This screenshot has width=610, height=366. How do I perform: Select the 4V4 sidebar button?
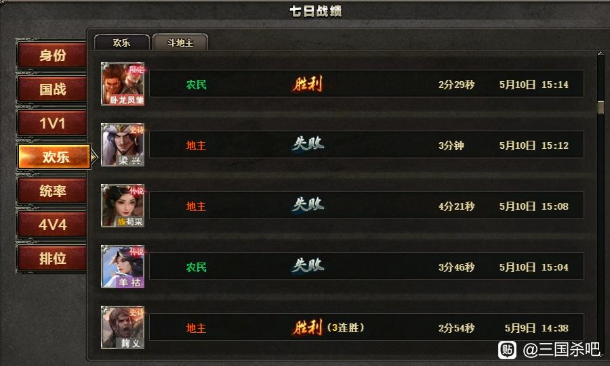pyautogui.click(x=52, y=225)
